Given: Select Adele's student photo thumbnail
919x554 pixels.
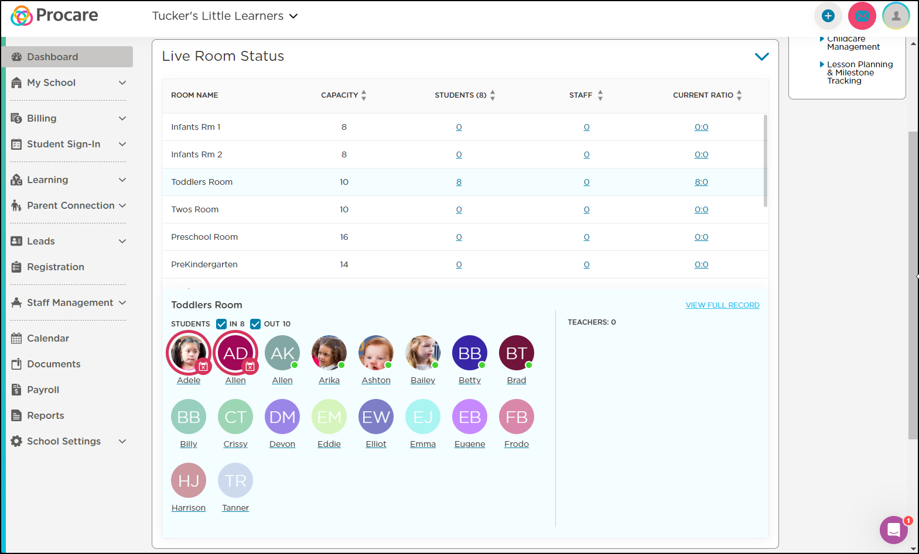Looking at the screenshot, I should pyautogui.click(x=189, y=353).
